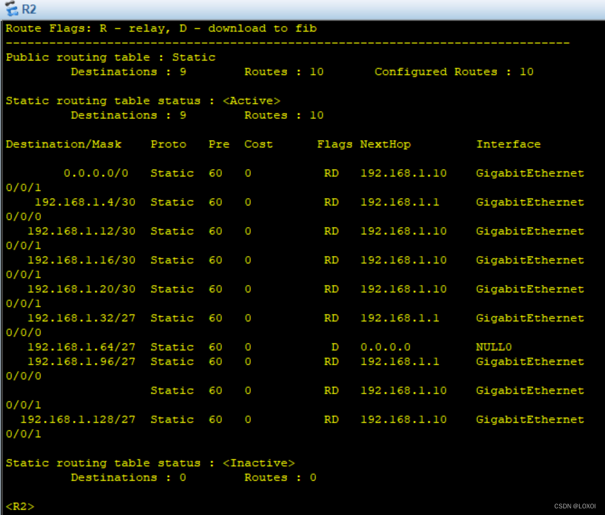
Task: Select destination 192.168.1.20/30
Action: click(81, 289)
